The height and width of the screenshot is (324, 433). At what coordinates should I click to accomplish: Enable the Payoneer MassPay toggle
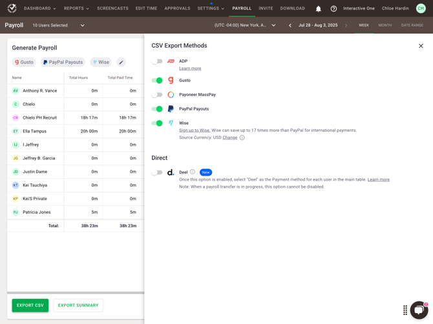[157, 95]
